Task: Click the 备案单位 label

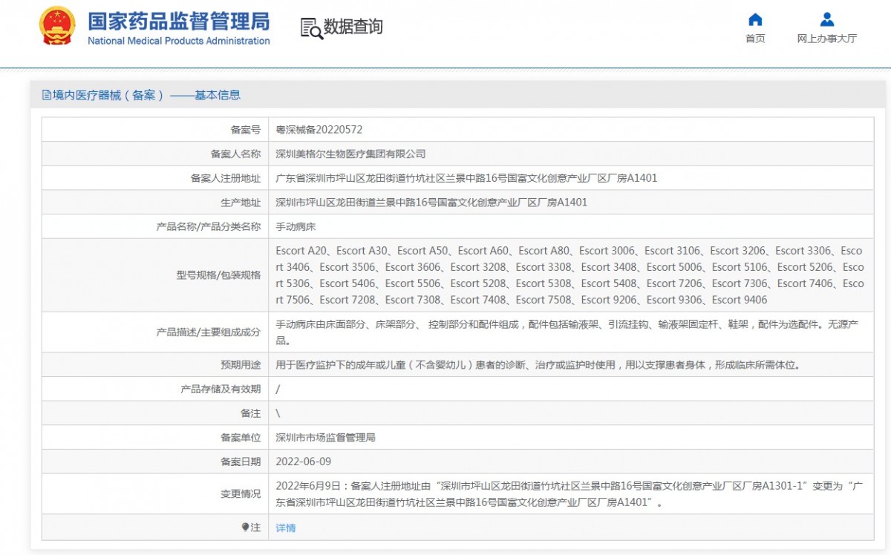Action: 241,438
